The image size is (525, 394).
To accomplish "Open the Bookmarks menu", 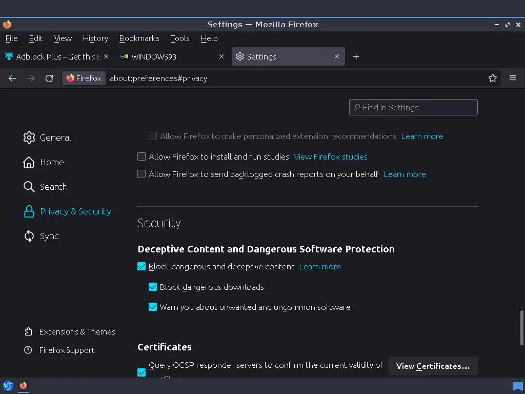I will point(139,38).
